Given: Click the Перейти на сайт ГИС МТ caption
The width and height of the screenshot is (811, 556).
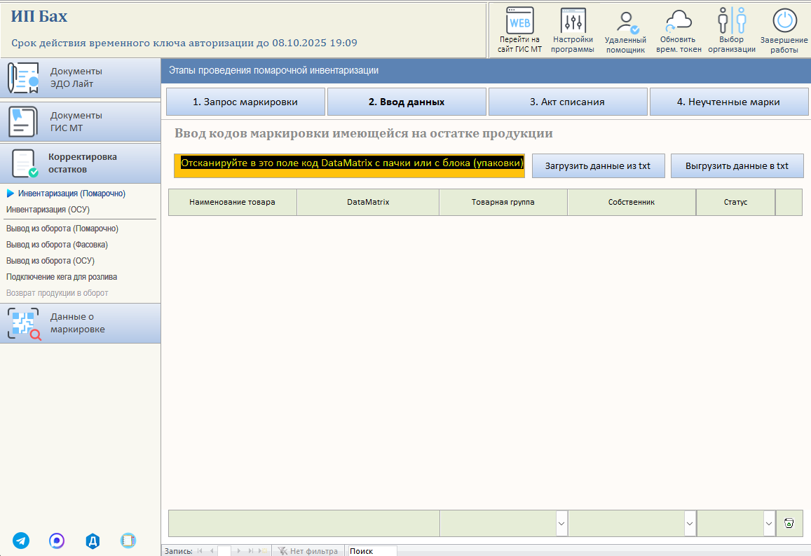Looking at the screenshot, I should coord(520,44).
